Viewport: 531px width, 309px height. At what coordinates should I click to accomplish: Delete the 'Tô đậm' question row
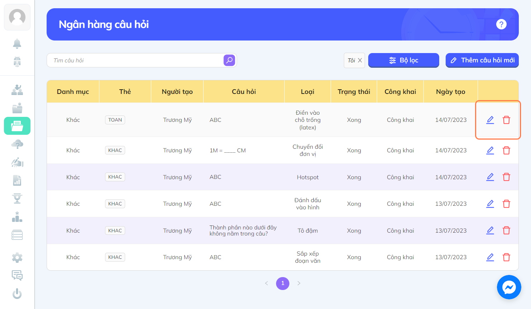pyautogui.click(x=506, y=230)
